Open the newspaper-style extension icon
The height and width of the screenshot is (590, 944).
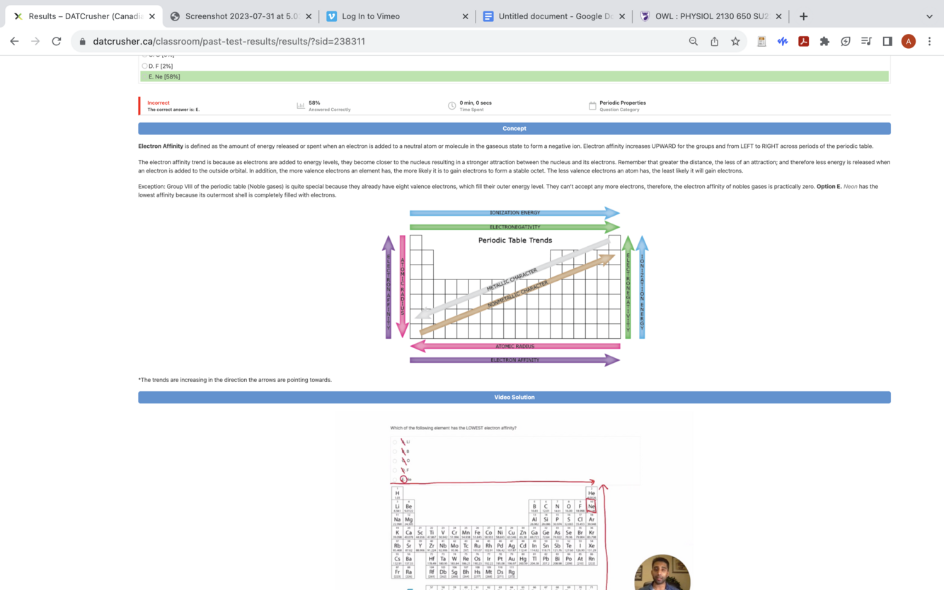[x=761, y=41]
